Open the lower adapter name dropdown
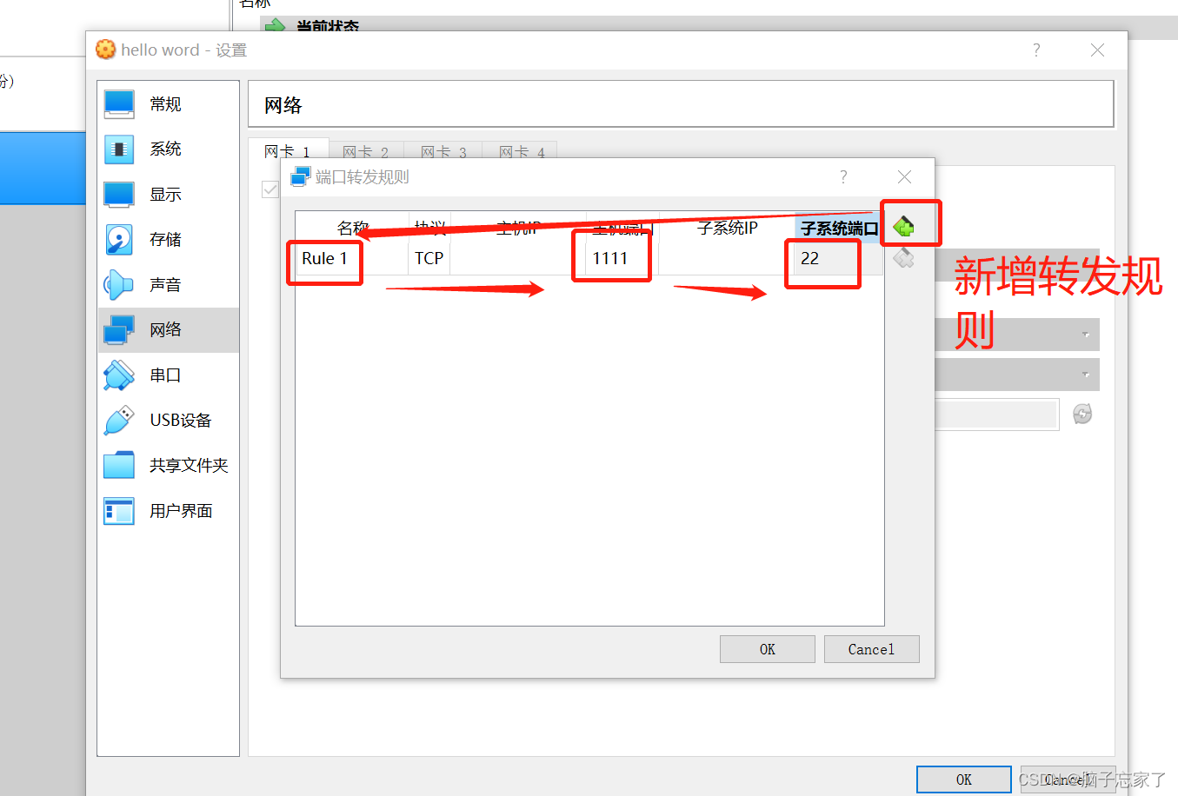This screenshot has height=796, width=1178. [x=1084, y=375]
